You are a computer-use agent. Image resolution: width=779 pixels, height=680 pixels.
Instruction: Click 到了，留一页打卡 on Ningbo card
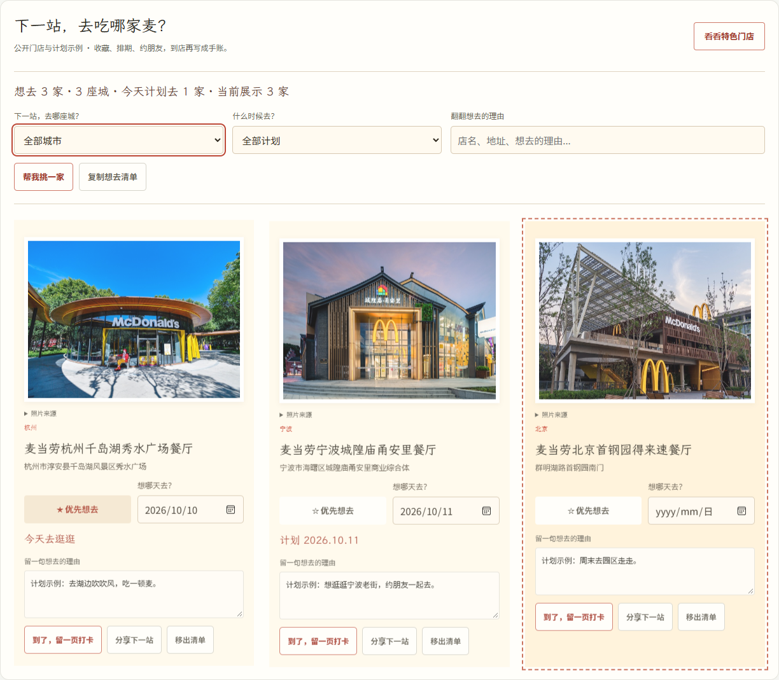click(x=318, y=641)
